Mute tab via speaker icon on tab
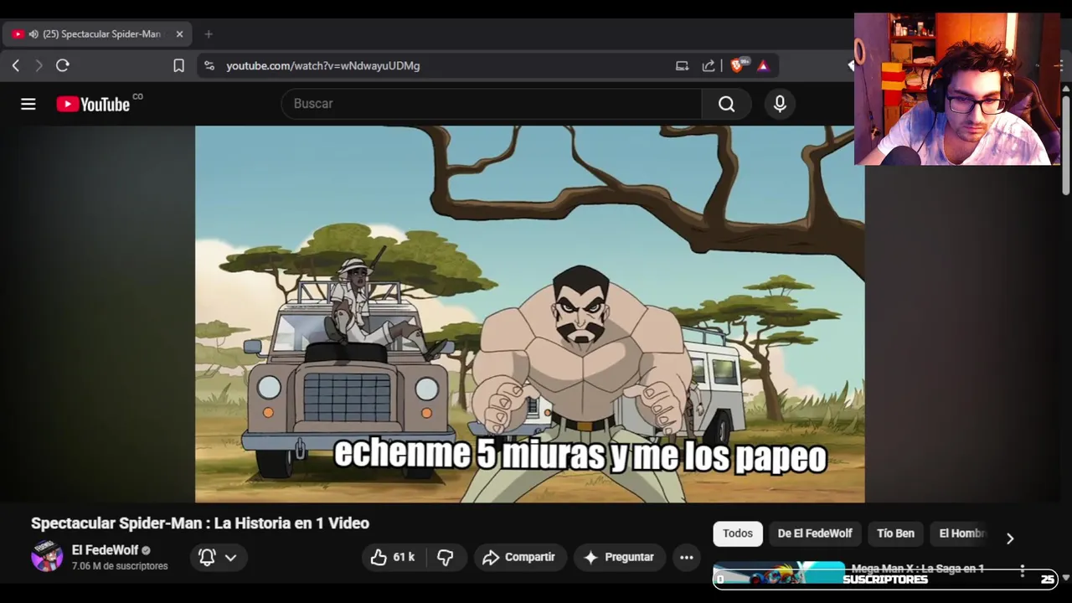This screenshot has height=603, width=1072. (33, 34)
